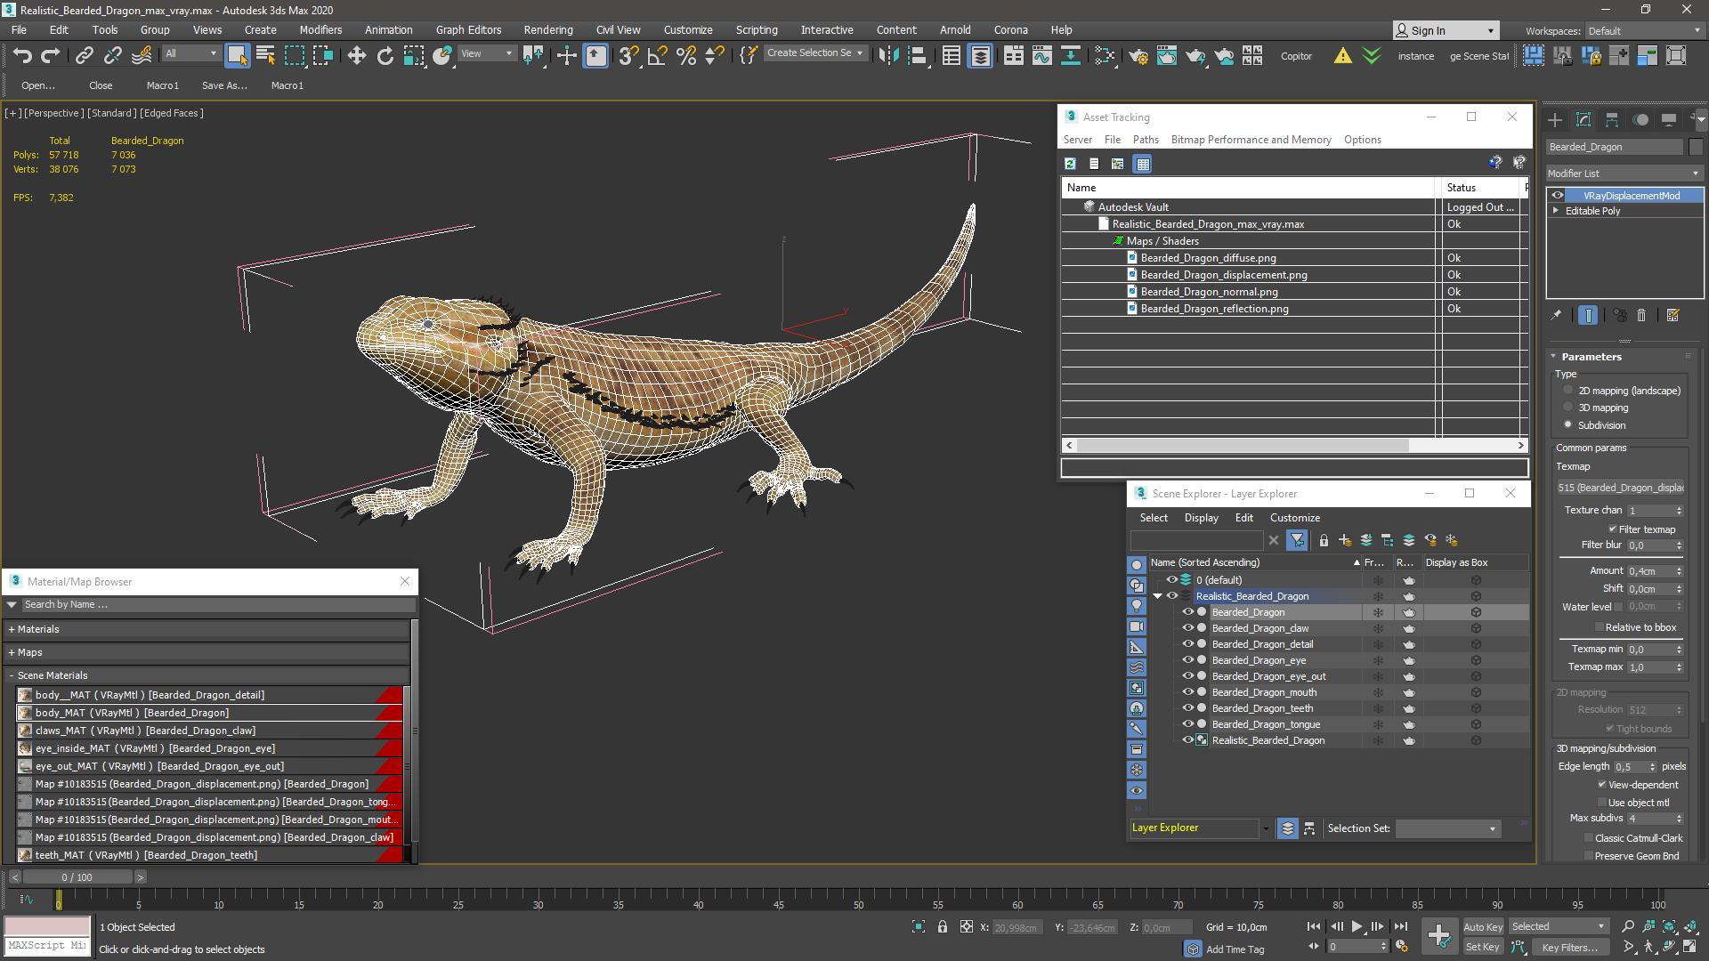Click Pin Stack icon under modifier list

1556,315
